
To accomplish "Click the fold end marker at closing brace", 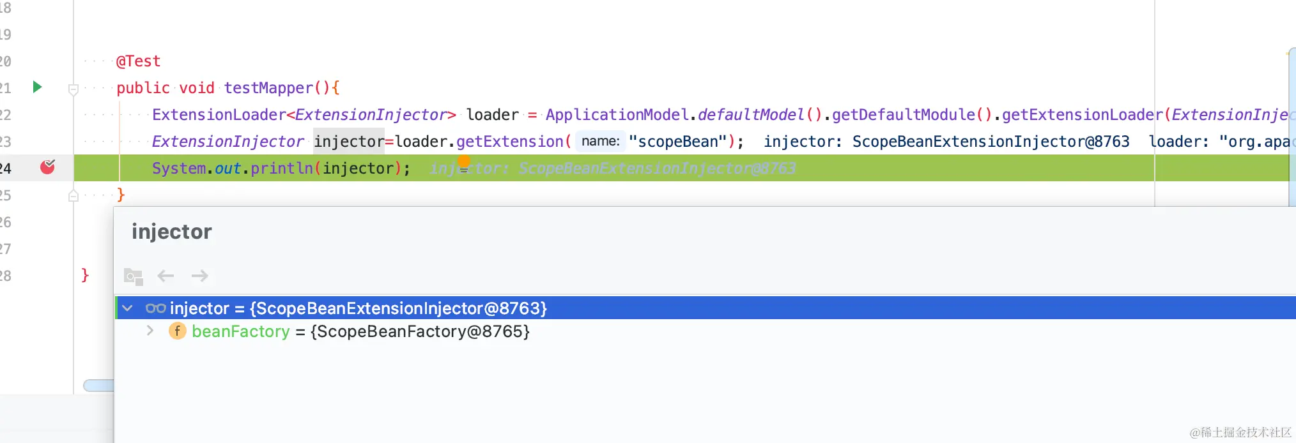I will click(x=73, y=196).
